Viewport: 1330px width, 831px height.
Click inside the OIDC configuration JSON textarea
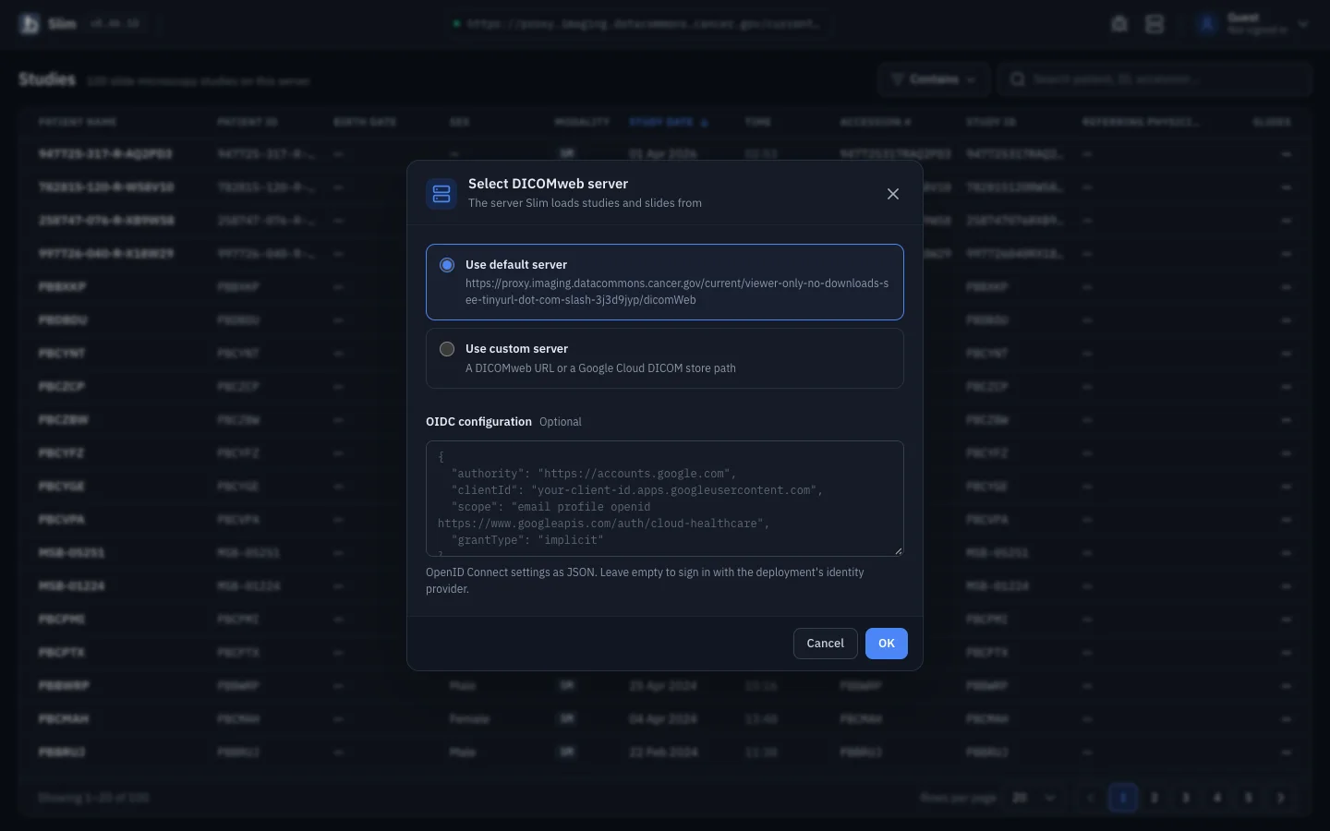(x=664, y=499)
